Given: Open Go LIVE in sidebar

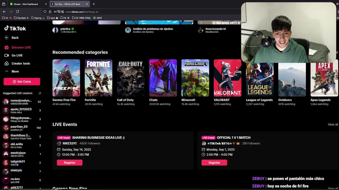Looking at the screenshot, I should [14, 55].
